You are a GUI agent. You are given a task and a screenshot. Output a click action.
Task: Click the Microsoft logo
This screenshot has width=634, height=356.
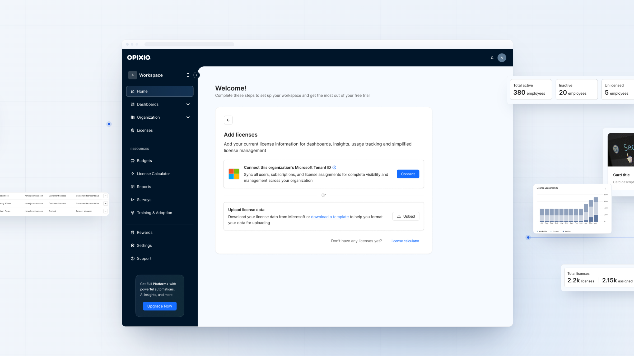234,174
